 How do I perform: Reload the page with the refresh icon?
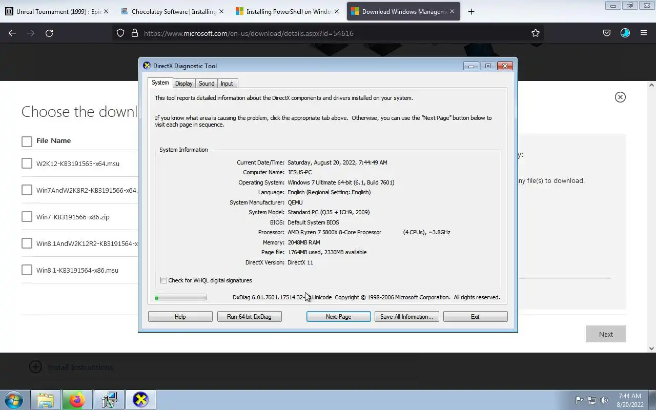(49, 33)
